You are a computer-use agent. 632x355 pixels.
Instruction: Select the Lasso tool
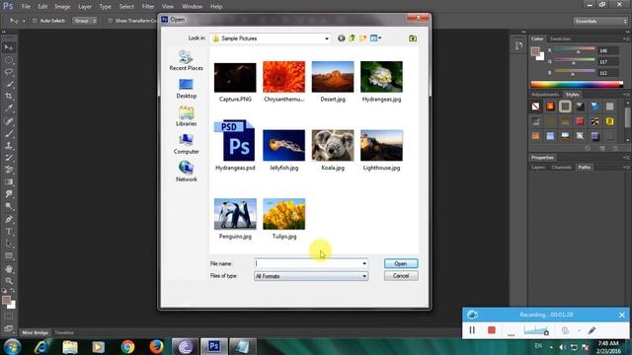tap(9, 72)
